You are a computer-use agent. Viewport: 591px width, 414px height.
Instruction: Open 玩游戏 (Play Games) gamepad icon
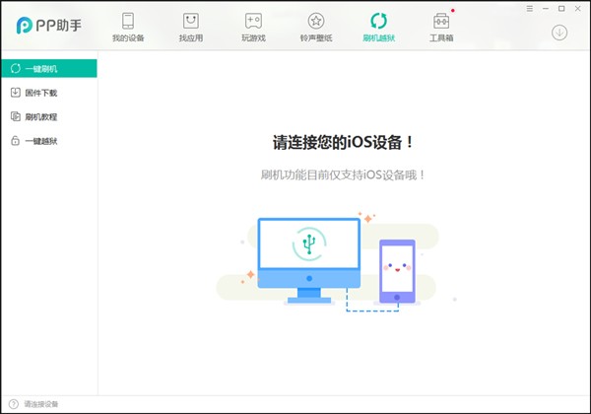tap(253, 21)
